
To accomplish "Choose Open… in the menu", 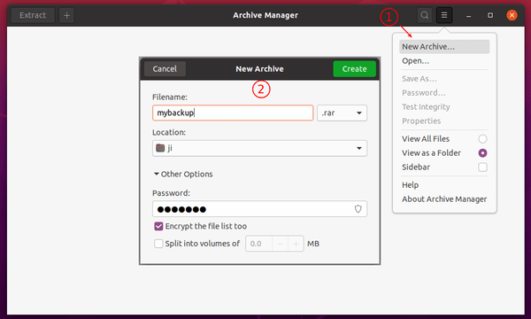I will (444, 61).
